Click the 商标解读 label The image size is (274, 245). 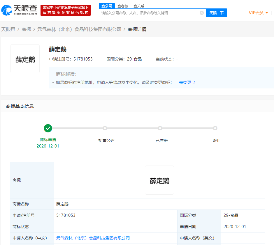point(66,74)
